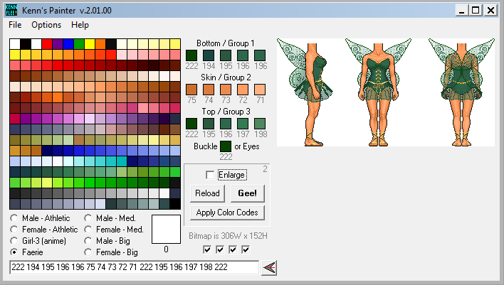Click the red arrow button beside code field
504x285 pixels.
tap(269, 268)
